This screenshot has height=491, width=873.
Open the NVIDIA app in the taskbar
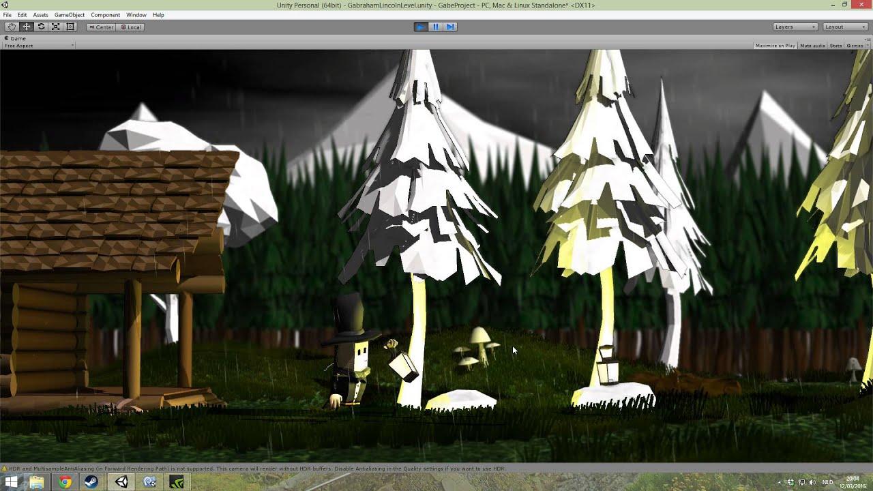click(176, 482)
